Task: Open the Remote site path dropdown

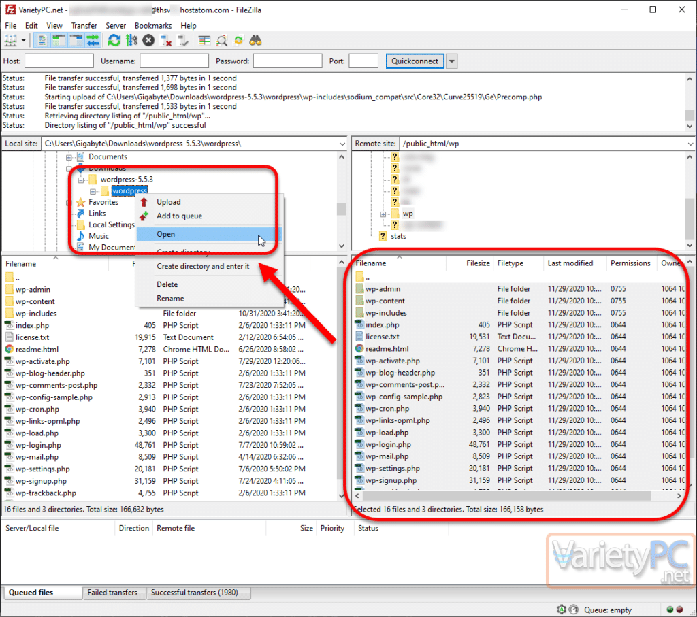Action: pos(690,144)
